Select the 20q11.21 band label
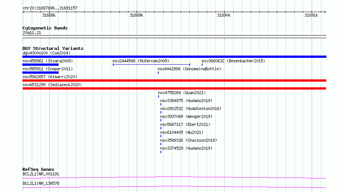The image size is (337, 192). tap(32, 33)
